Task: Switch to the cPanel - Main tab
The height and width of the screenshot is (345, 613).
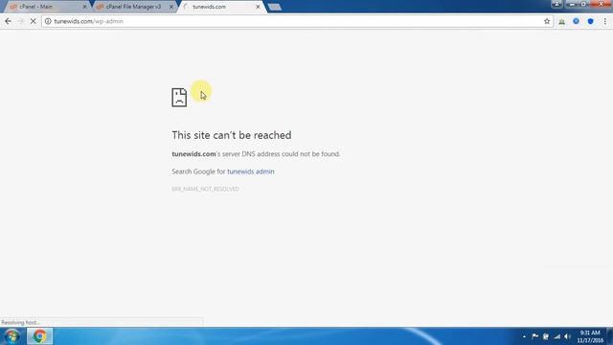Action: click(x=47, y=7)
